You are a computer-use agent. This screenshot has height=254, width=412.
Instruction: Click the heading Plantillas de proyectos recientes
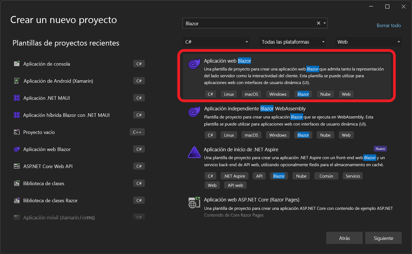pos(66,43)
